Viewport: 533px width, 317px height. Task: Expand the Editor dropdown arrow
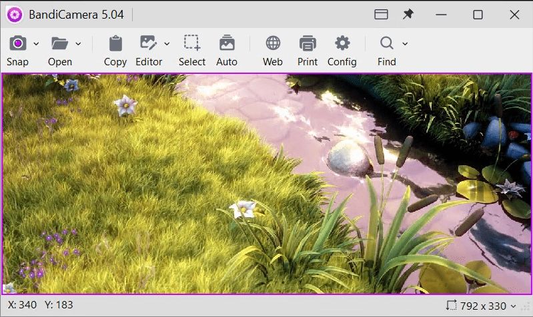coord(167,45)
